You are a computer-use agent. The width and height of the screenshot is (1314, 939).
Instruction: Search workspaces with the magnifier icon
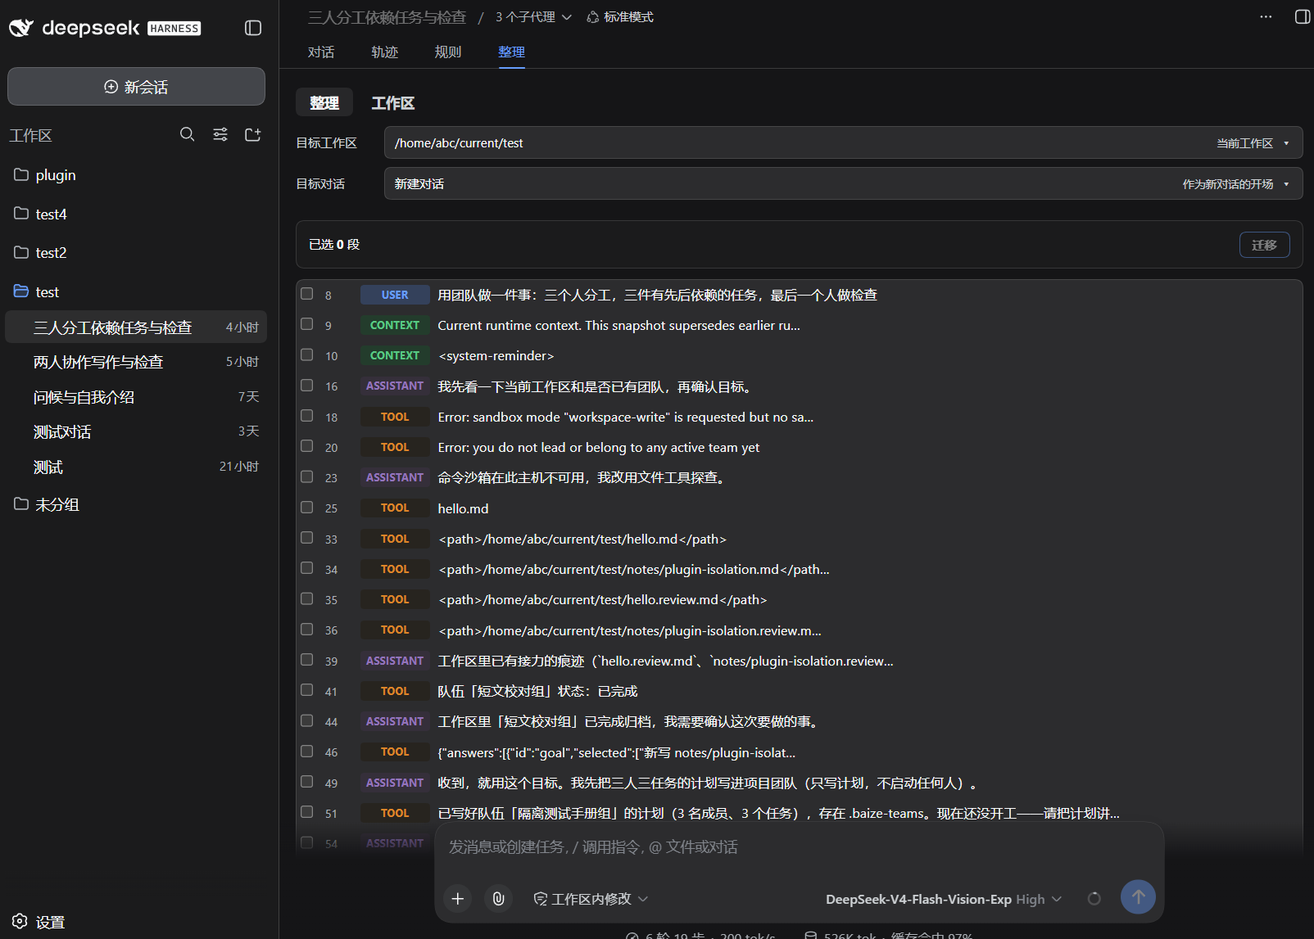pyautogui.click(x=188, y=134)
